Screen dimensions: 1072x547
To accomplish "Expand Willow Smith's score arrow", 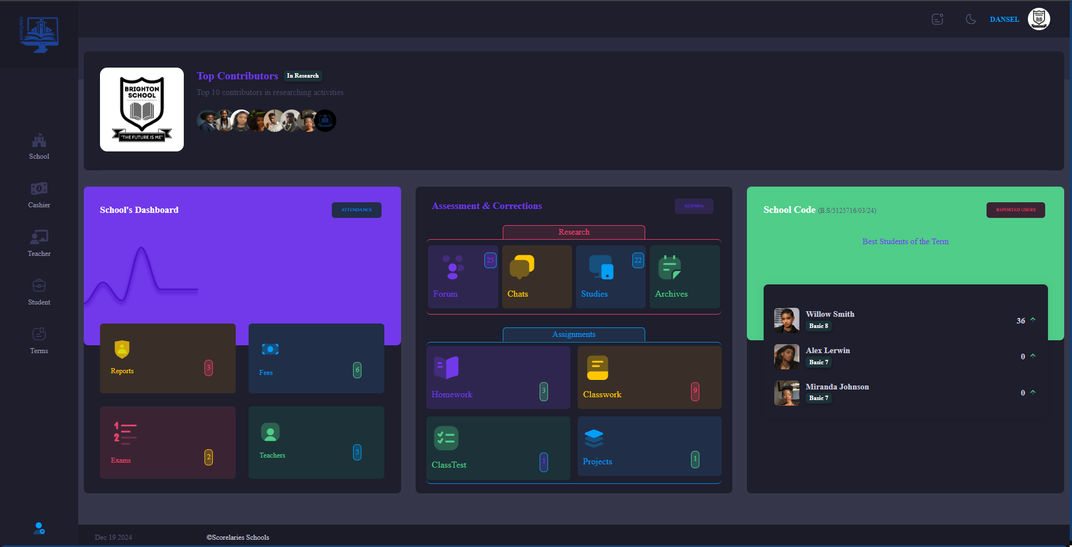I will click(x=1033, y=320).
